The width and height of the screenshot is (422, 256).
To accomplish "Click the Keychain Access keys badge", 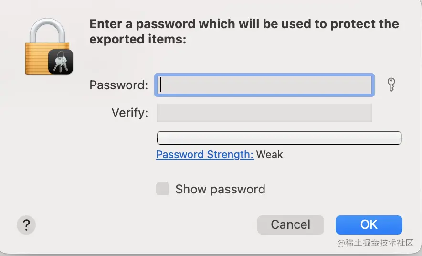I will click(61, 62).
